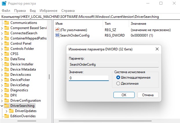Expand the Diagnostics tree node
Screen dimensions: 180x123
(x=2, y=90)
